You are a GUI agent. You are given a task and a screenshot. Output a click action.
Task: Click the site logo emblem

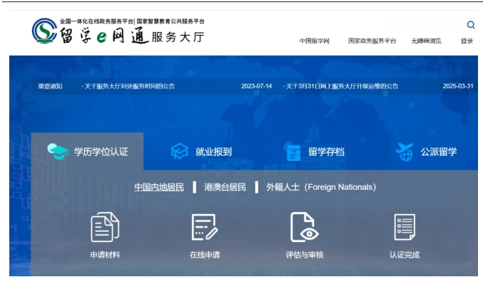click(x=44, y=31)
